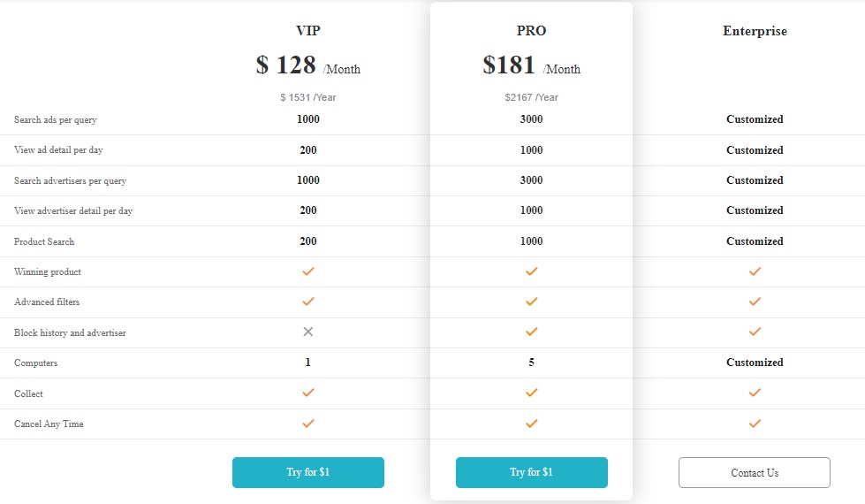This screenshot has height=504, width=865.
Task: Select the Enterprise plan heading
Action: [755, 31]
